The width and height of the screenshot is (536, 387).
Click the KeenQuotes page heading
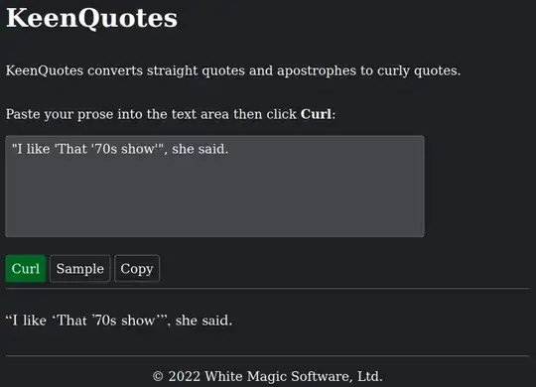pyautogui.click(x=91, y=18)
